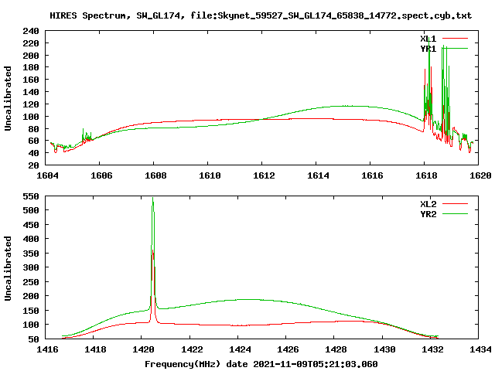This screenshot has height=371, width=495.
Task: Click the 60 y-axis tick label
Action: click(34, 141)
